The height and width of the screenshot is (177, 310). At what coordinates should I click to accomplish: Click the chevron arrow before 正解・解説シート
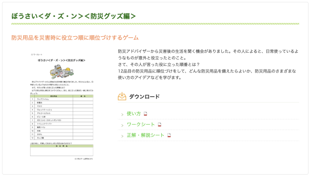click(x=122, y=136)
